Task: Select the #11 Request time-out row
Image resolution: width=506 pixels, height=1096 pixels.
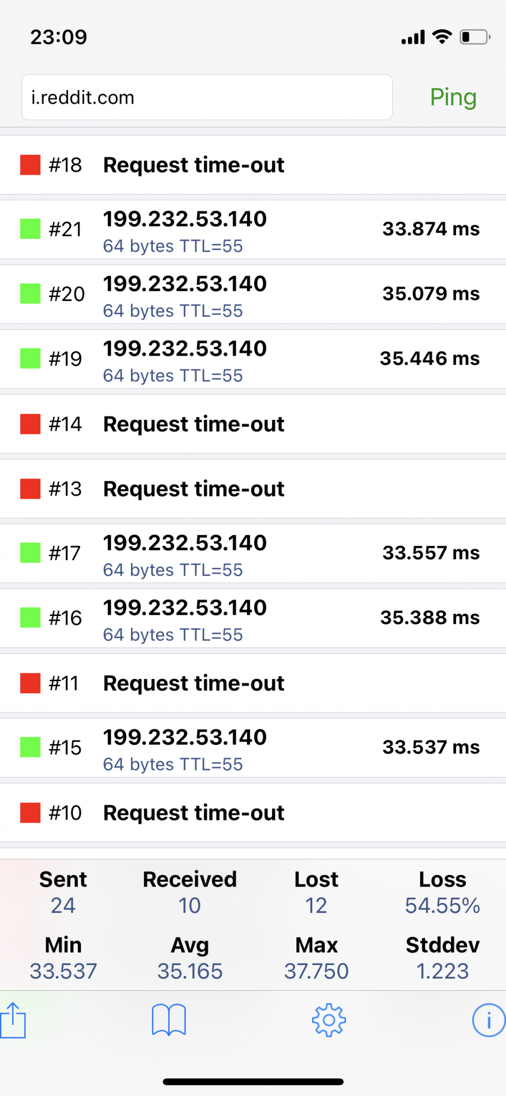Action: 253,683
